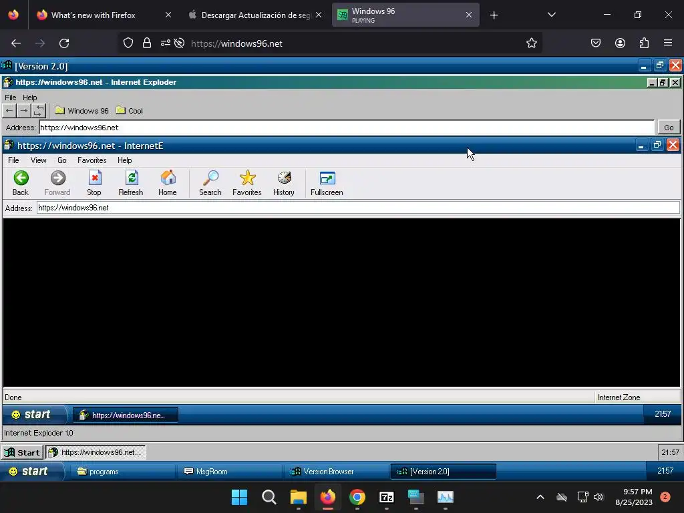
Task: Click the Refresh icon in InternetE toolbar
Action: pos(132,178)
